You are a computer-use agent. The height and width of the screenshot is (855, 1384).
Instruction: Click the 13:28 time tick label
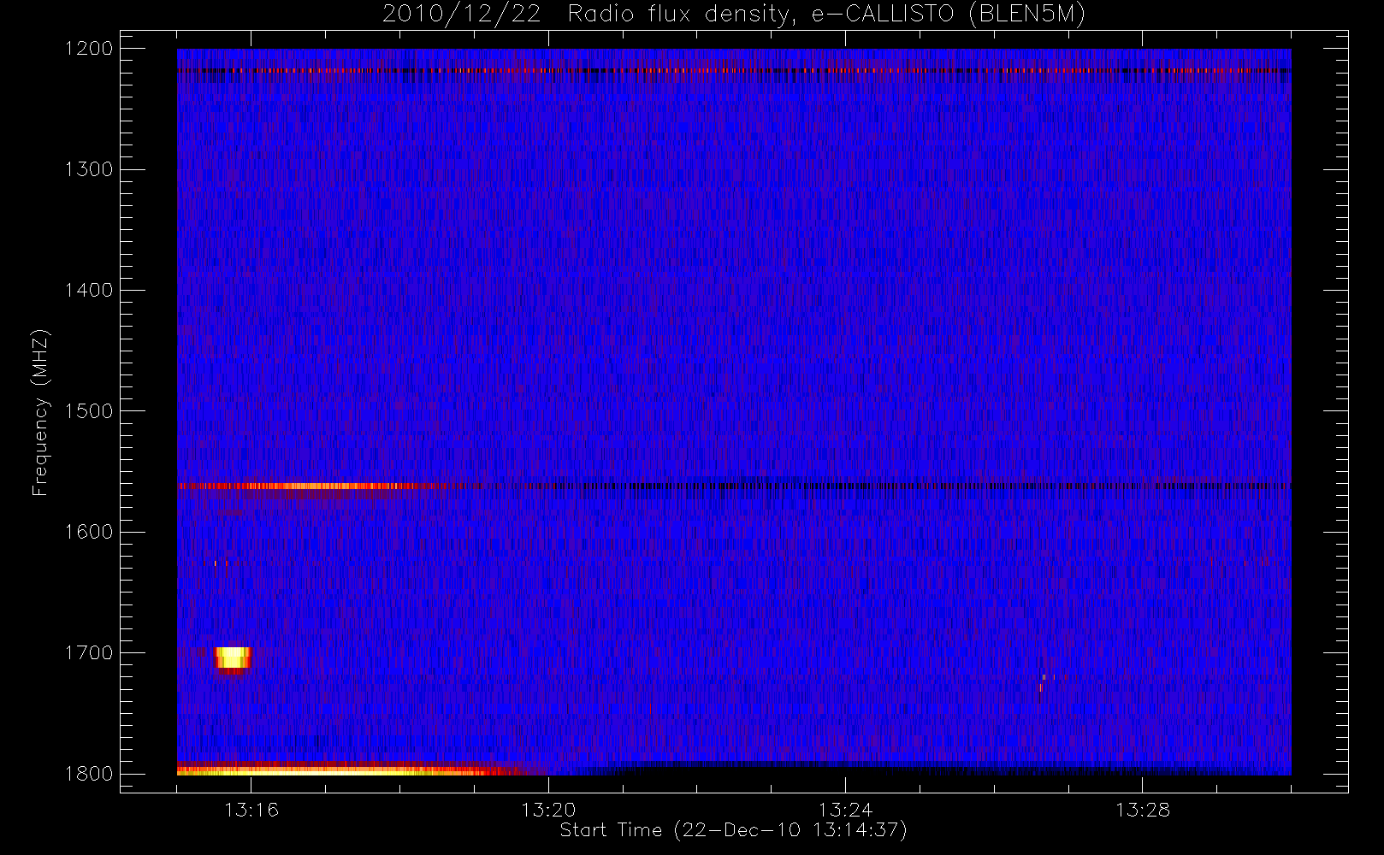(1142, 810)
